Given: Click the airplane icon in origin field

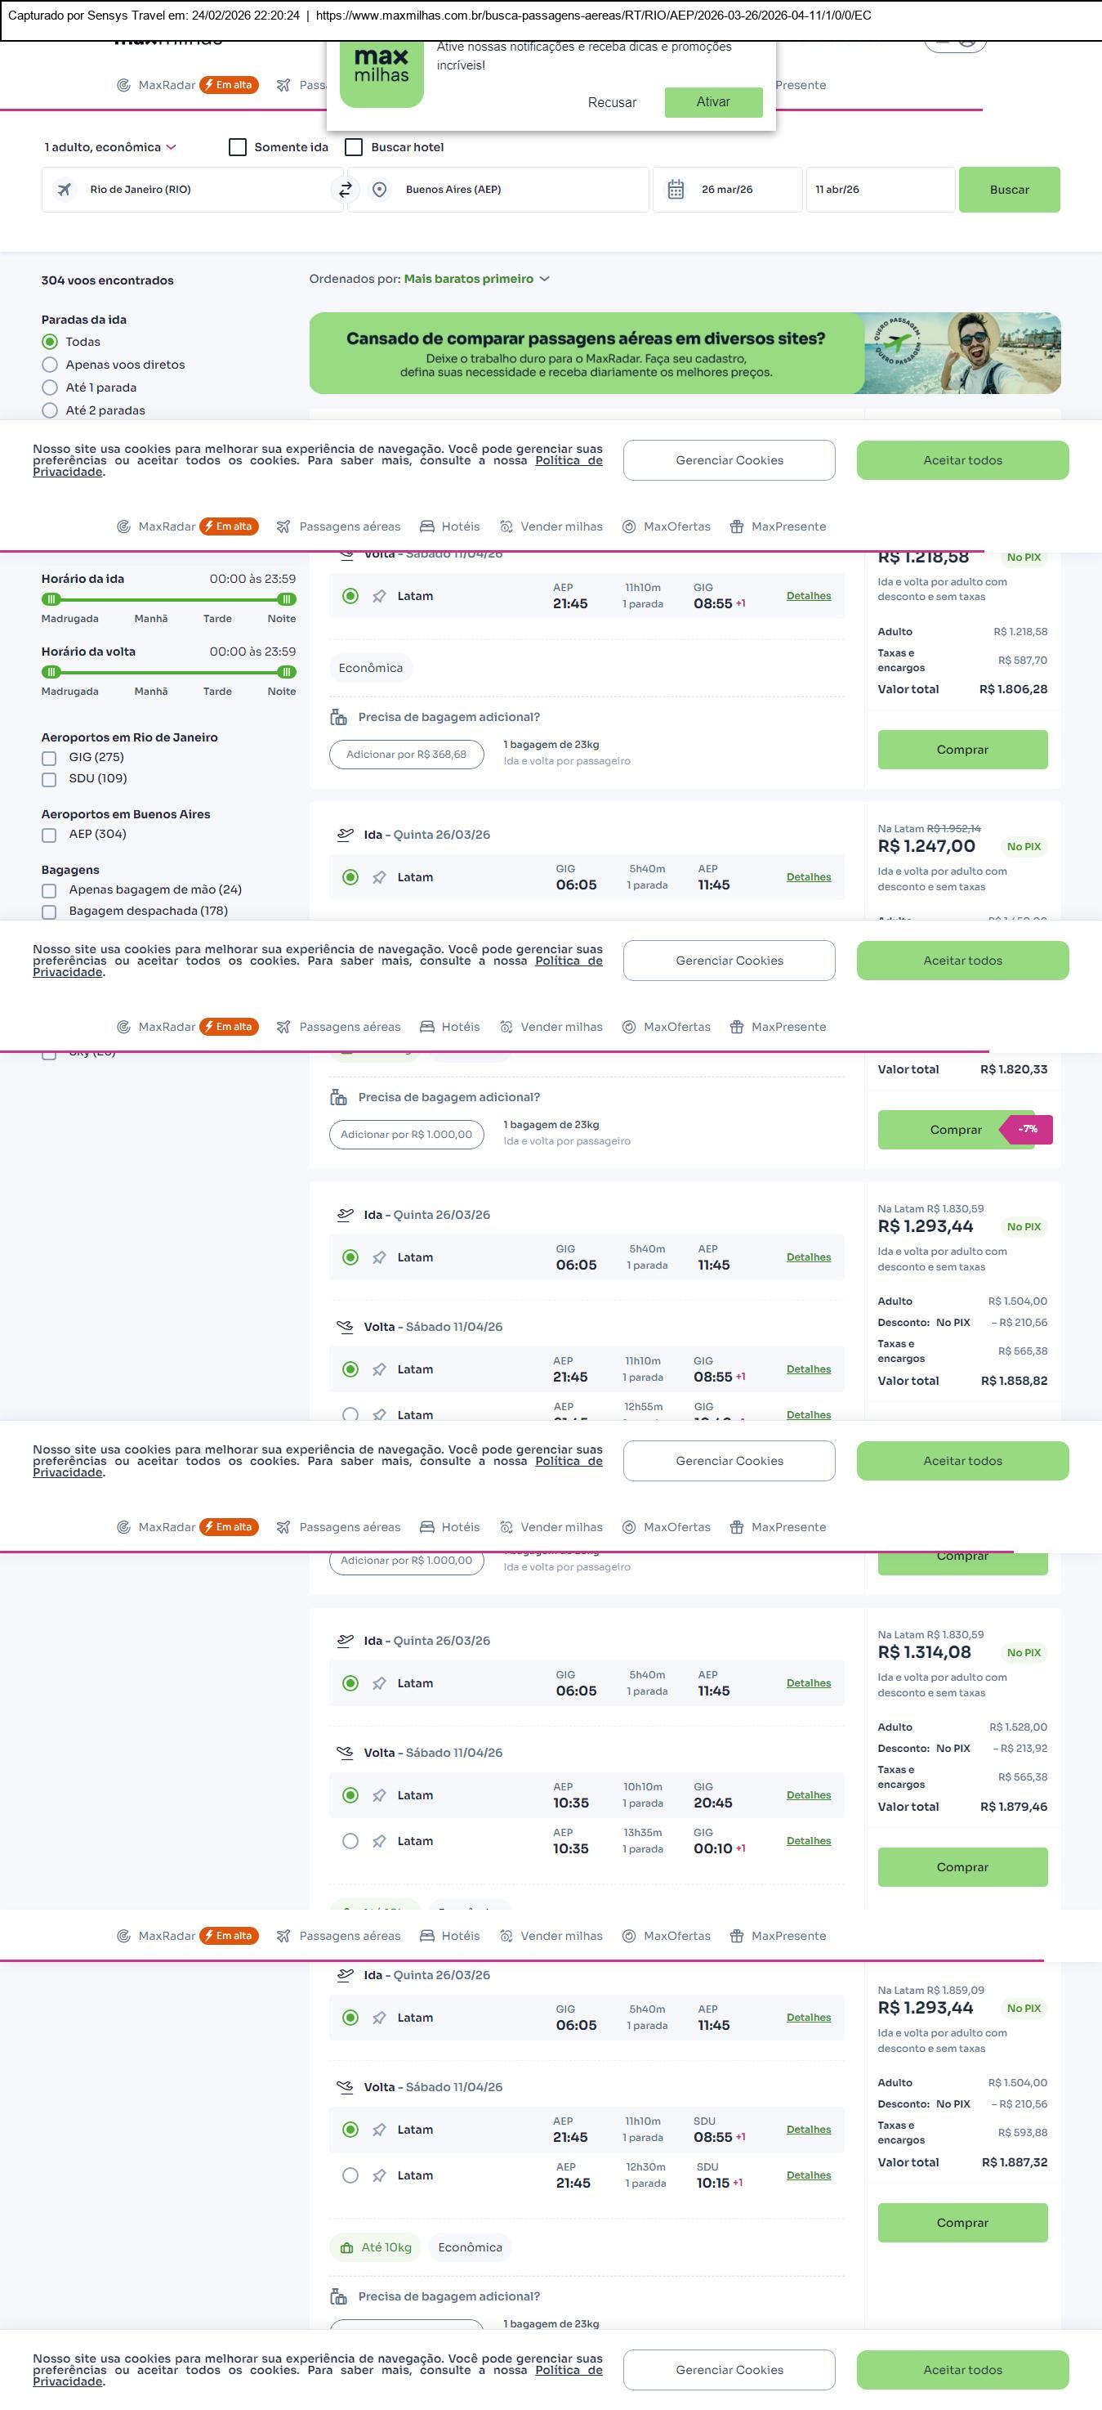Looking at the screenshot, I should point(65,190).
